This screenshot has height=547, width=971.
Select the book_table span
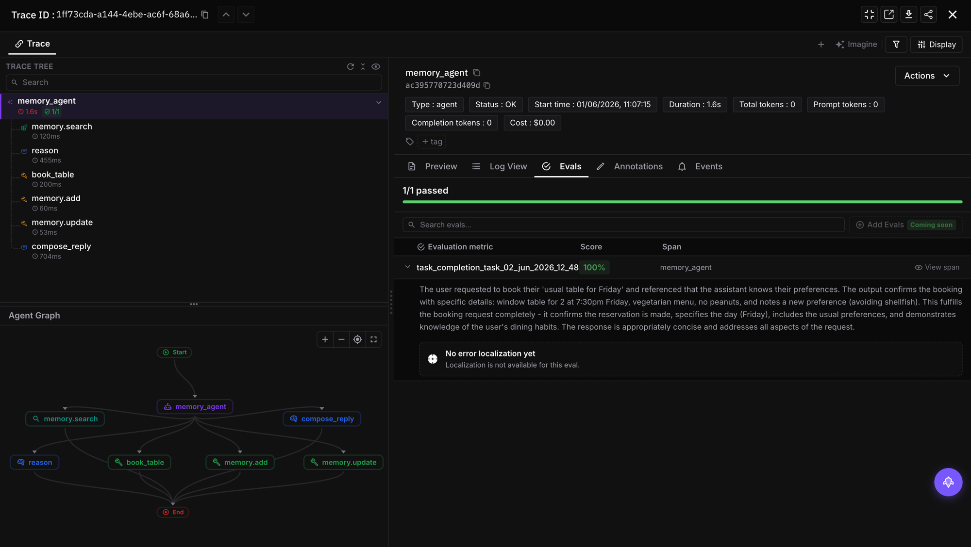pyautogui.click(x=194, y=179)
